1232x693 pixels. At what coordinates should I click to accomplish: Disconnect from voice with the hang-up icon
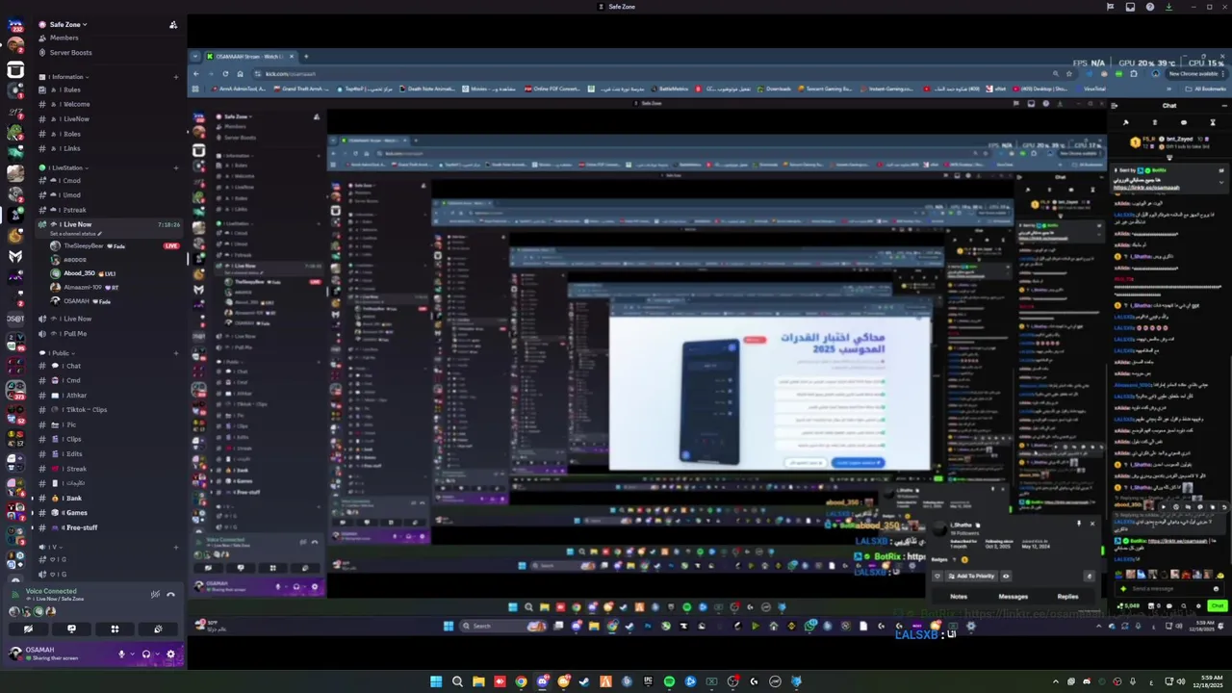pos(171,595)
